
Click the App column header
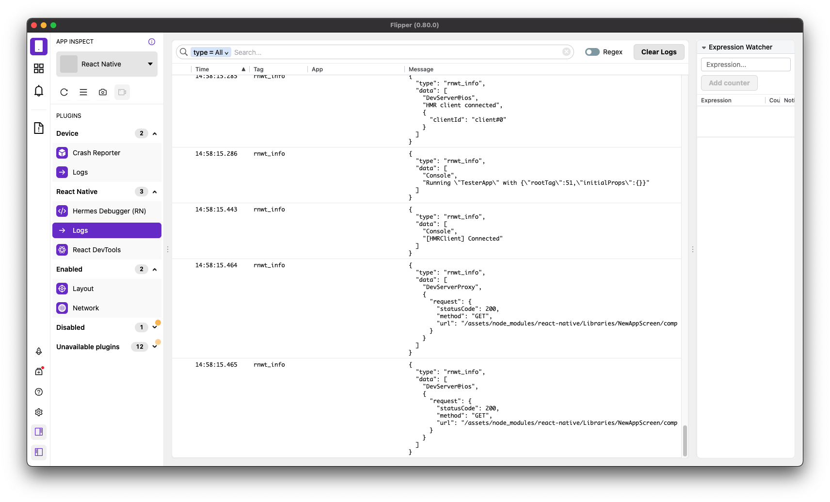coord(356,69)
